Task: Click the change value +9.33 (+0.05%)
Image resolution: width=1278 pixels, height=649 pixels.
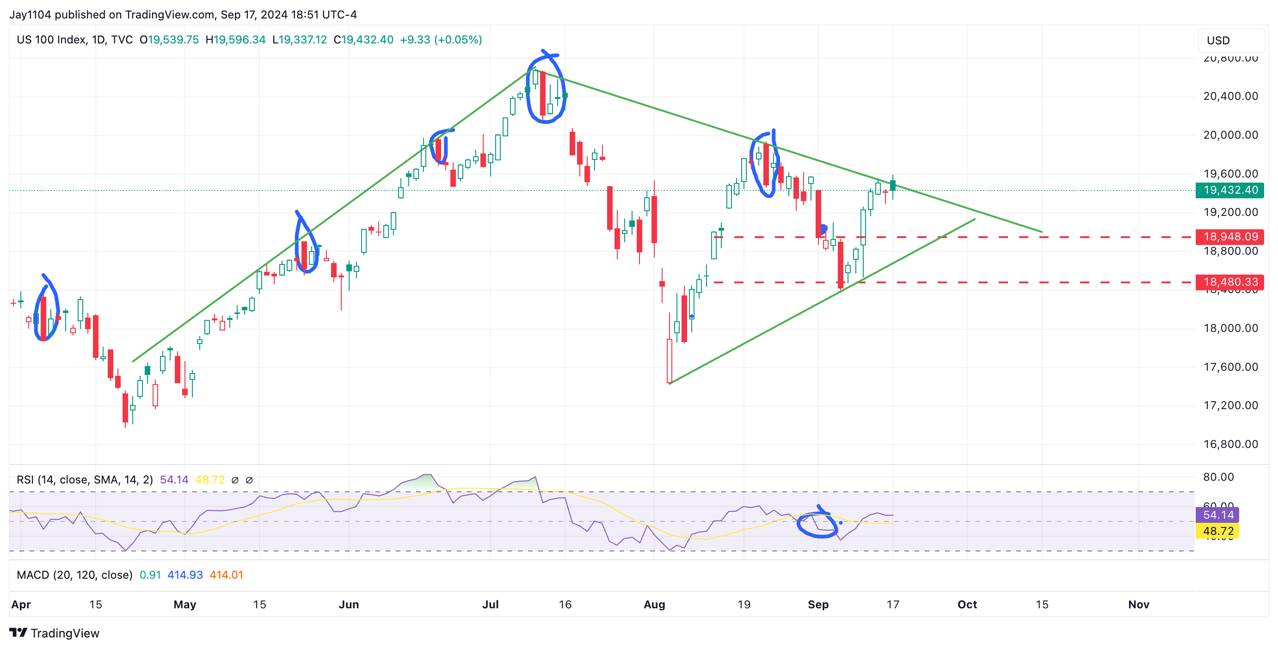Action: pos(441,40)
